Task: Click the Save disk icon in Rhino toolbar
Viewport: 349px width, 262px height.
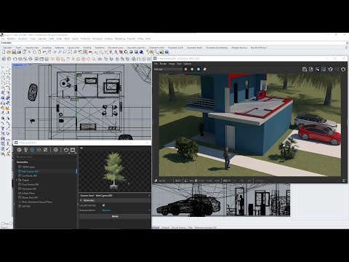Action: click(14, 52)
